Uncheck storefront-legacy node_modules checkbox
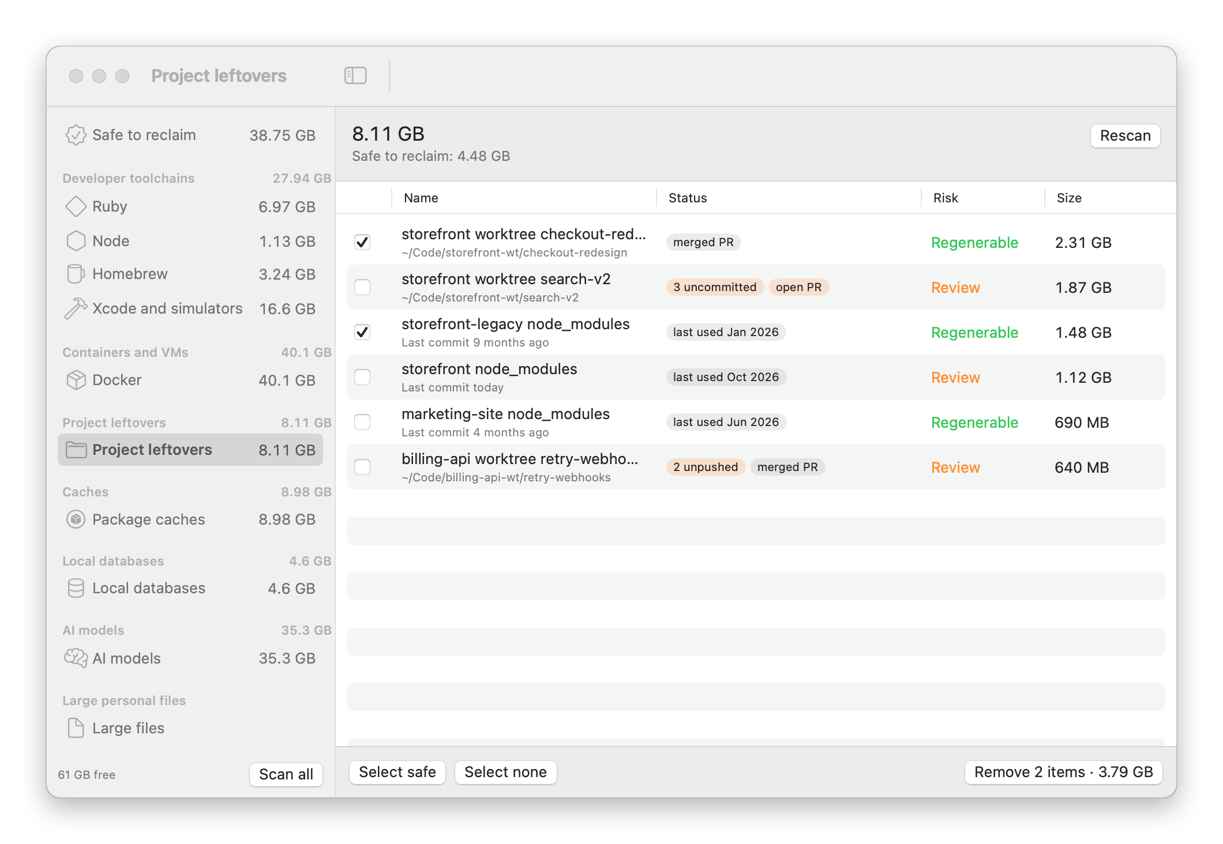Screen dimensions: 1223x844 pyautogui.click(x=362, y=332)
